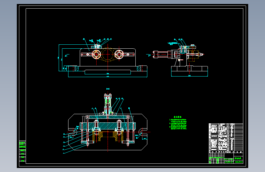The width and height of the screenshot is (265, 172).
Task: Select the horizontal cylinder in the side view
Action: point(162,54)
